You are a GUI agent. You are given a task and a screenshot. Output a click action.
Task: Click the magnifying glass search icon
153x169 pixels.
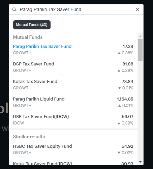14,9
